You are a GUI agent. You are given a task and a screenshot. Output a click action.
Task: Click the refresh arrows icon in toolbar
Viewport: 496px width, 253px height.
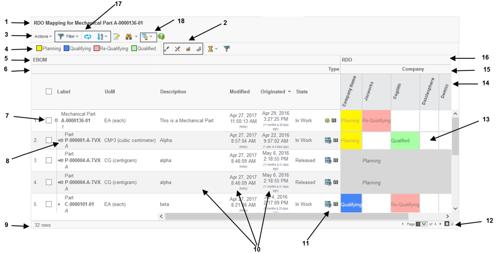pos(88,36)
